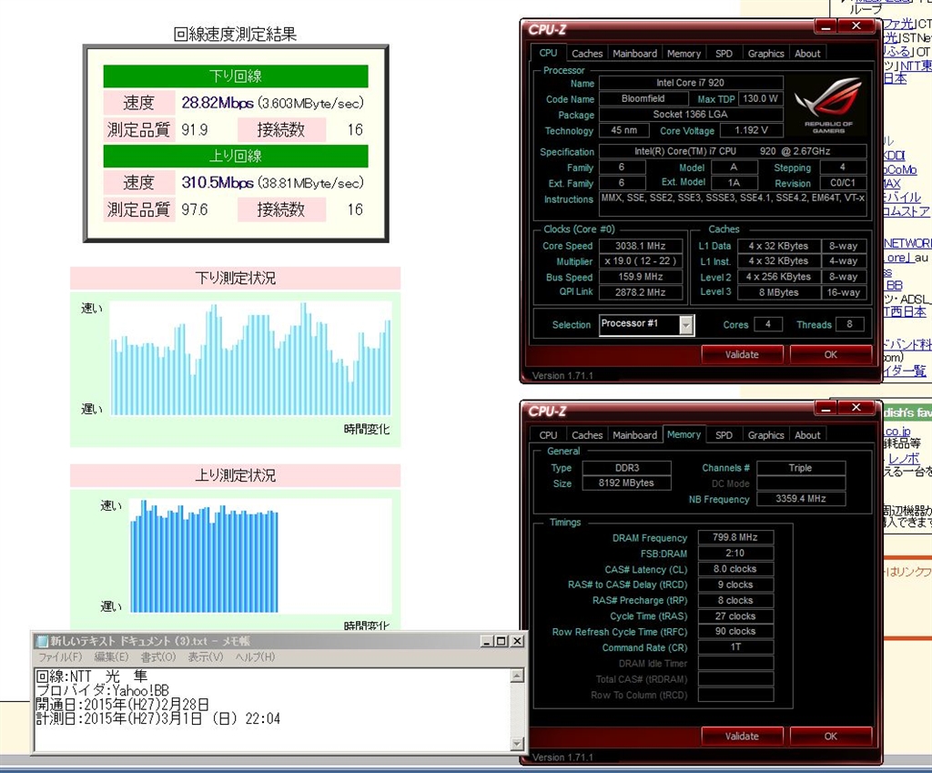Click OK in the upper CPU-Z window

(830, 354)
